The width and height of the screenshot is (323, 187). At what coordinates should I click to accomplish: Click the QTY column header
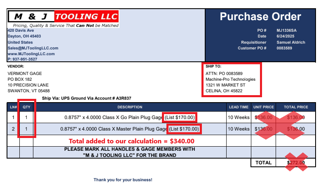(27, 107)
